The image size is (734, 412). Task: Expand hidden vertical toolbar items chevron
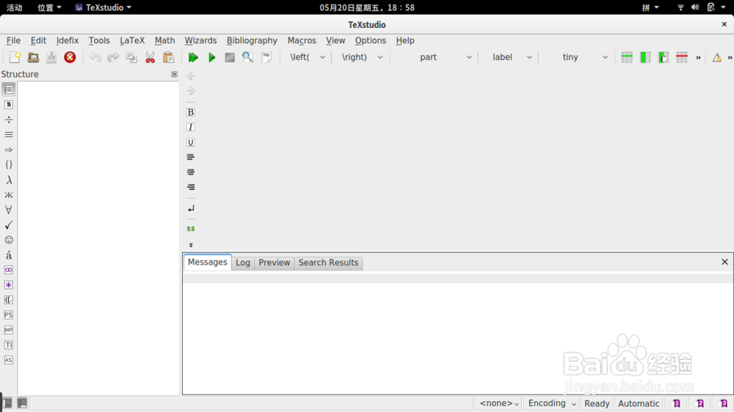click(191, 245)
